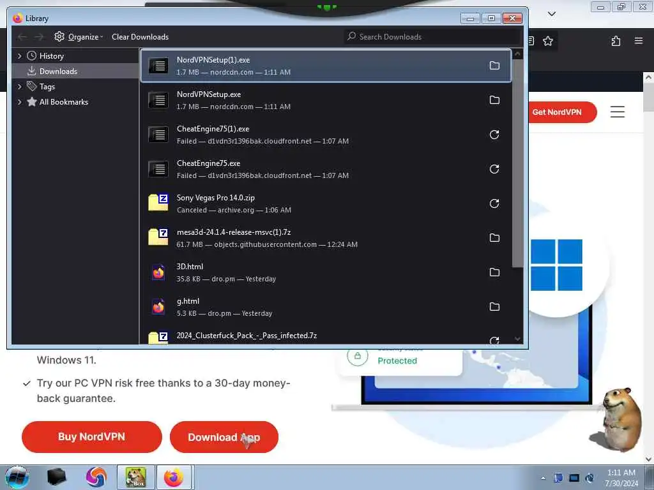Retry the Sony Vegas Pro 14.0.zip download
Image resolution: width=654 pixels, height=490 pixels.
(494, 204)
